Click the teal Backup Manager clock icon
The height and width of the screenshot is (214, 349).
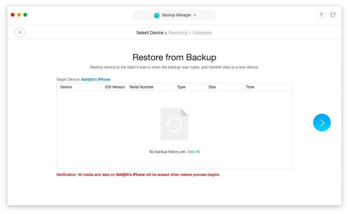(157, 15)
